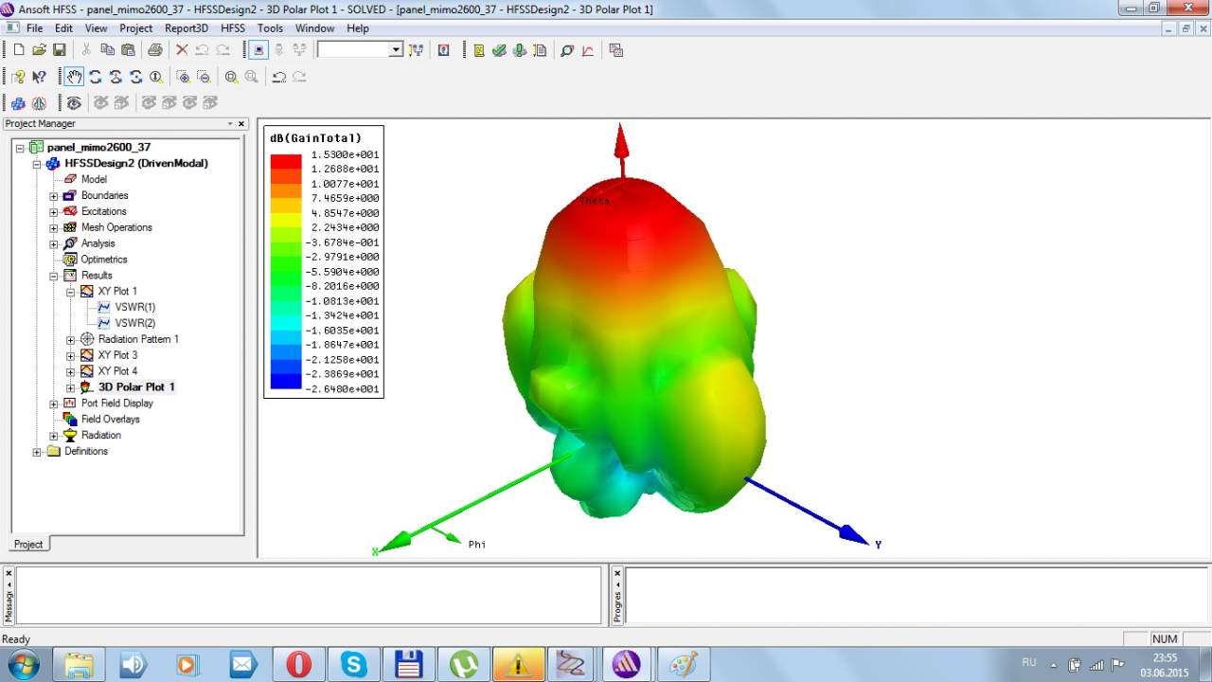Open the HFSS menu
Image resolution: width=1212 pixels, height=682 pixels.
pos(232,28)
